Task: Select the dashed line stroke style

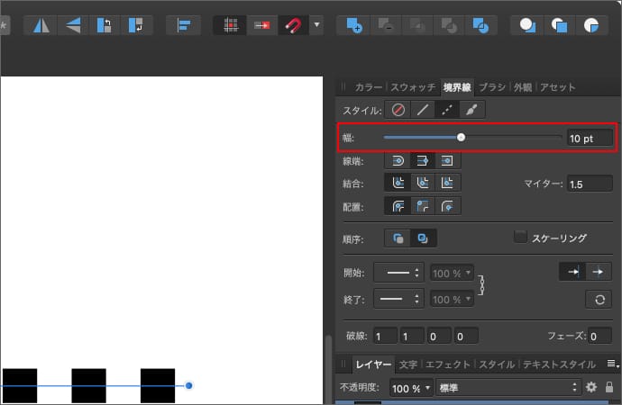Action: click(446, 110)
